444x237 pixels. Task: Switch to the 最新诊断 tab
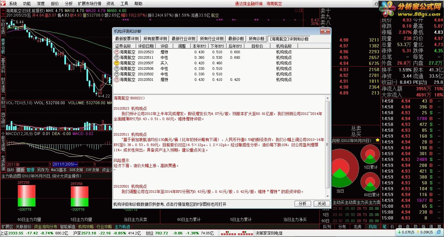tap(236, 39)
